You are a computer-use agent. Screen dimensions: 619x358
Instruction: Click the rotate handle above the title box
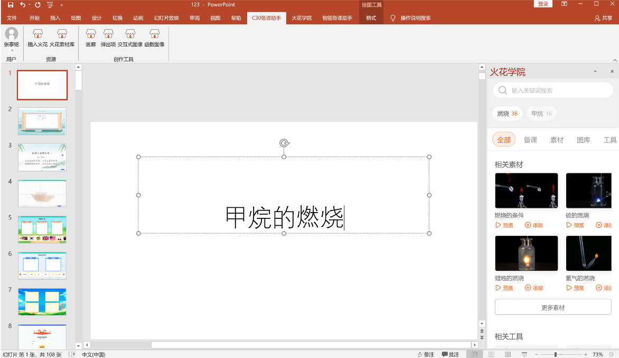tap(284, 143)
